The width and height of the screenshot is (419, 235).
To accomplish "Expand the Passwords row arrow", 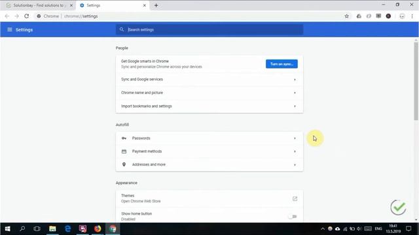I will pyautogui.click(x=295, y=138).
